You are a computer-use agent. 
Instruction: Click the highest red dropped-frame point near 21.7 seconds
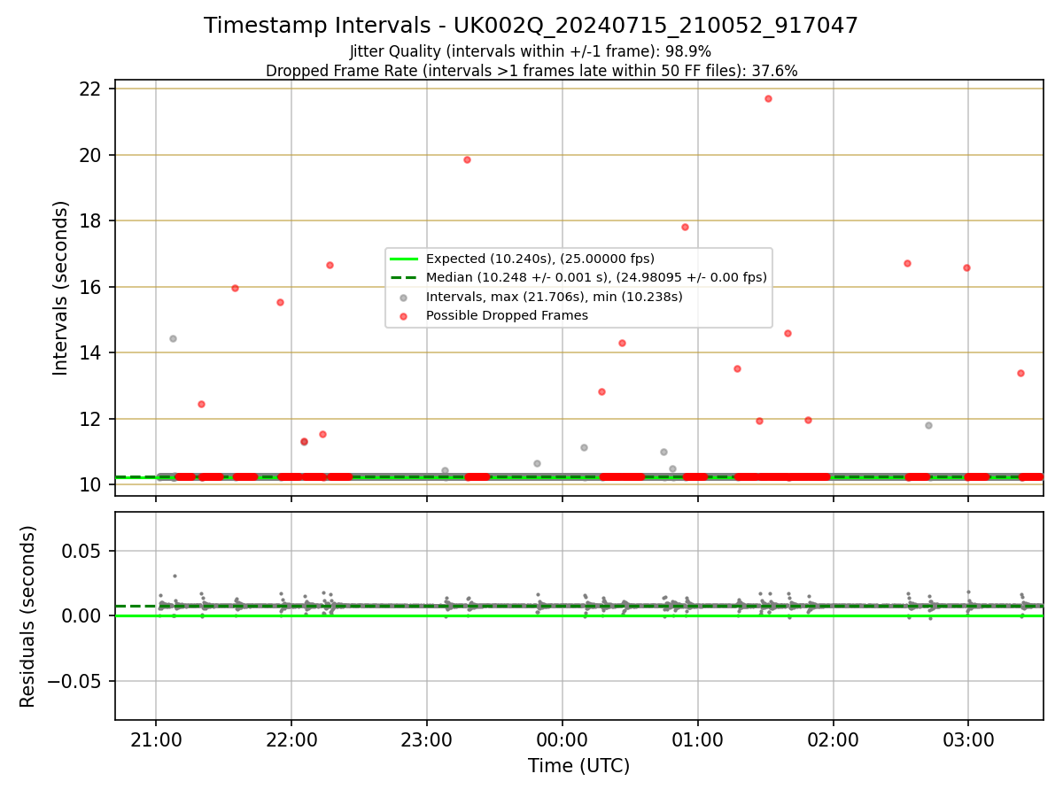768,98
